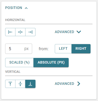
Task: Select the horizontal align-left icon
Action: tap(10, 32)
